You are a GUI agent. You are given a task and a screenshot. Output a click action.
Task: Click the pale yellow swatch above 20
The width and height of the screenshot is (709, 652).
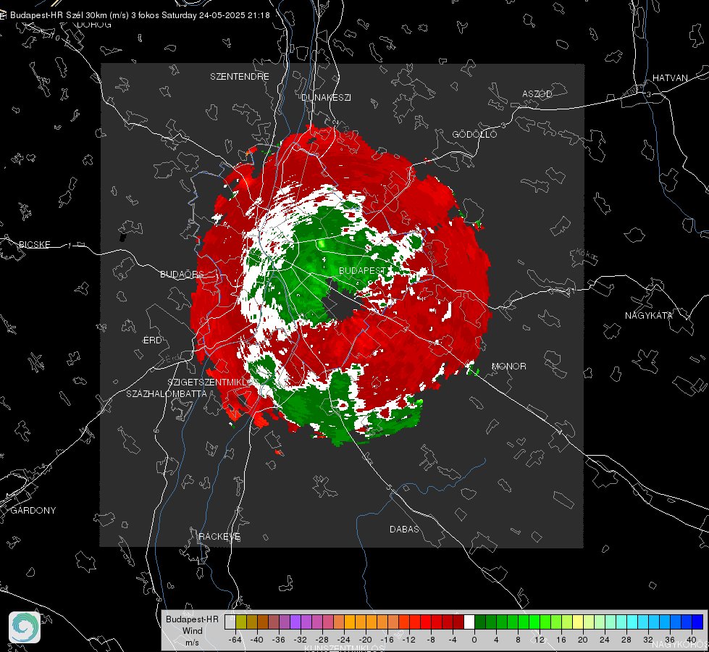pos(578,622)
